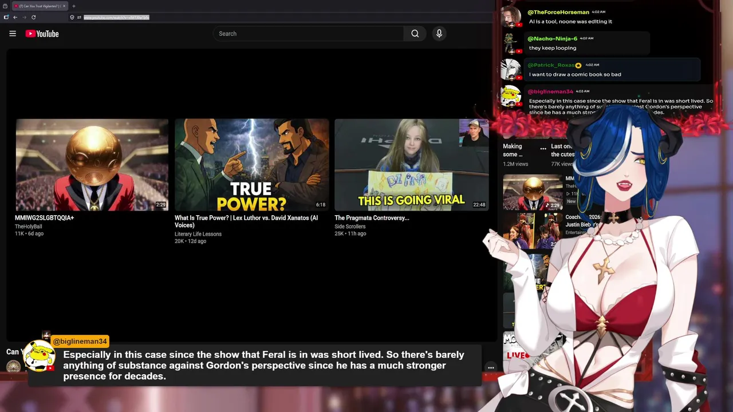Click Patrick_Roxas chat avatar
The image size is (733, 412).
pyautogui.click(x=510, y=70)
